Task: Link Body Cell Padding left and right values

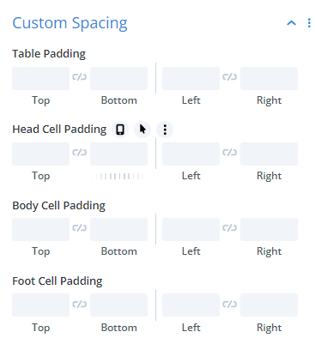Action: [230, 228]
